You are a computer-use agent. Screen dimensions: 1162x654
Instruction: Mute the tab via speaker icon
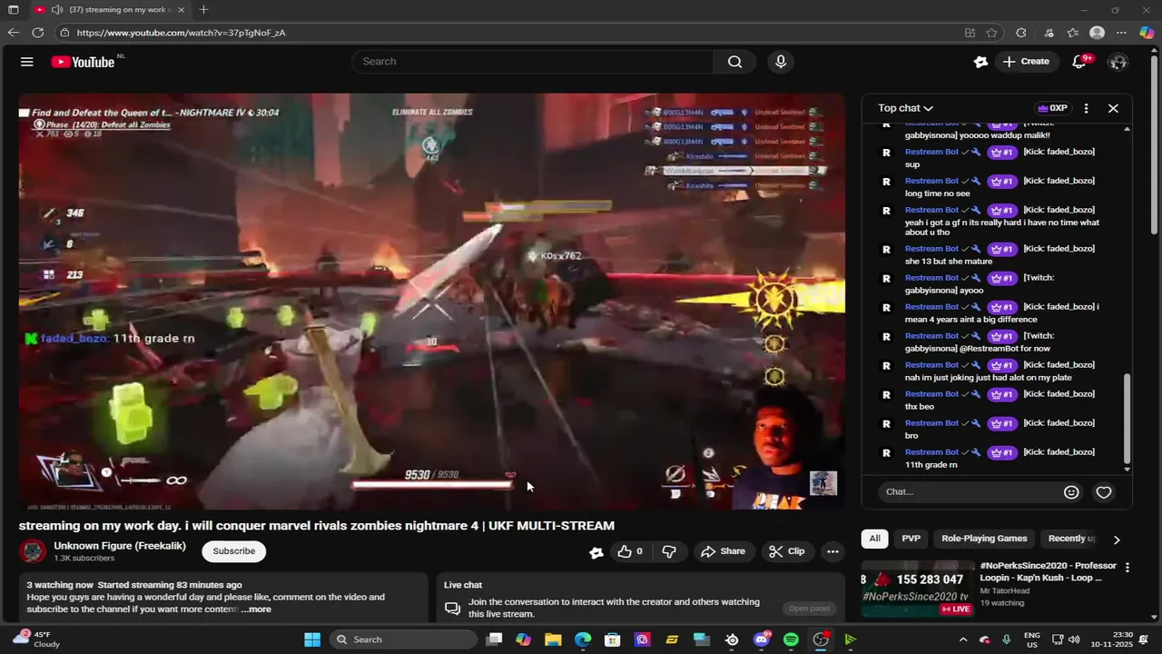click(x=57, y=10)
